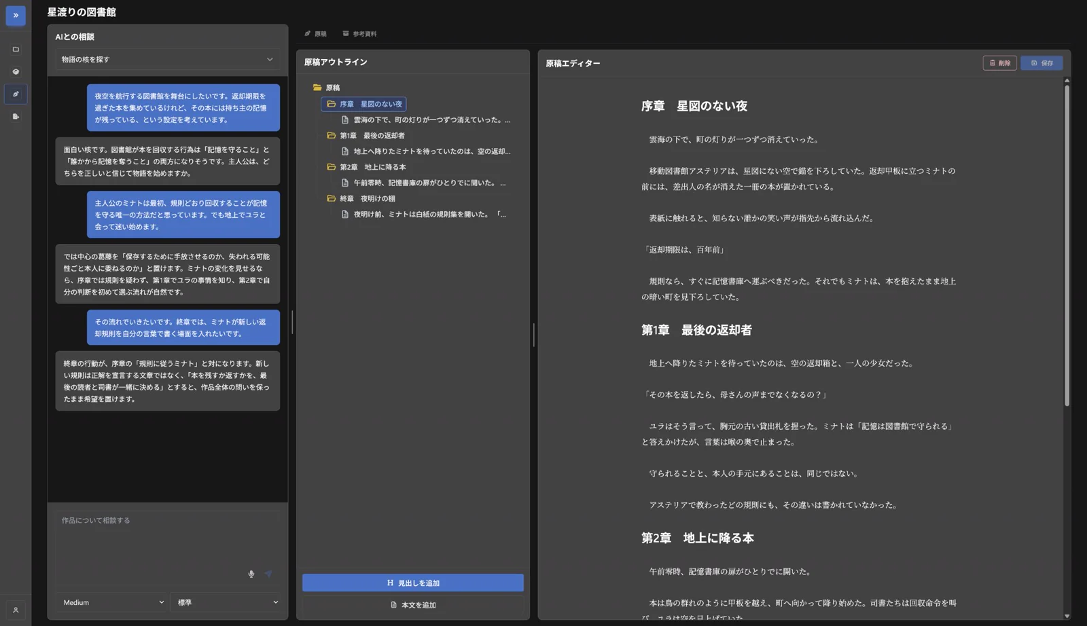Select 原稿 root folder label in outline
This screenshot has width=1087, height=626.
coord(333,88)
